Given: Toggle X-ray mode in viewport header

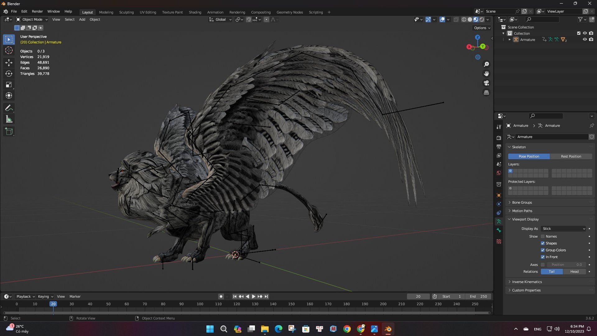Looking at the screenshot, I should [x=456, y=19].
